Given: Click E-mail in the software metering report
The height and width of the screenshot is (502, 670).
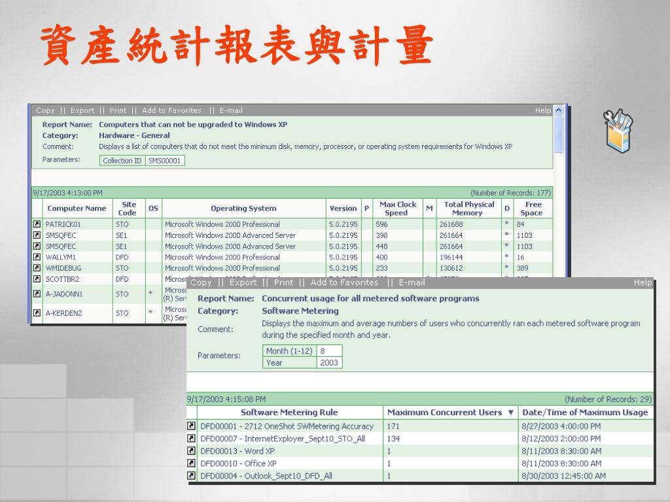Looking at the screenshot, I should [412, 282].
